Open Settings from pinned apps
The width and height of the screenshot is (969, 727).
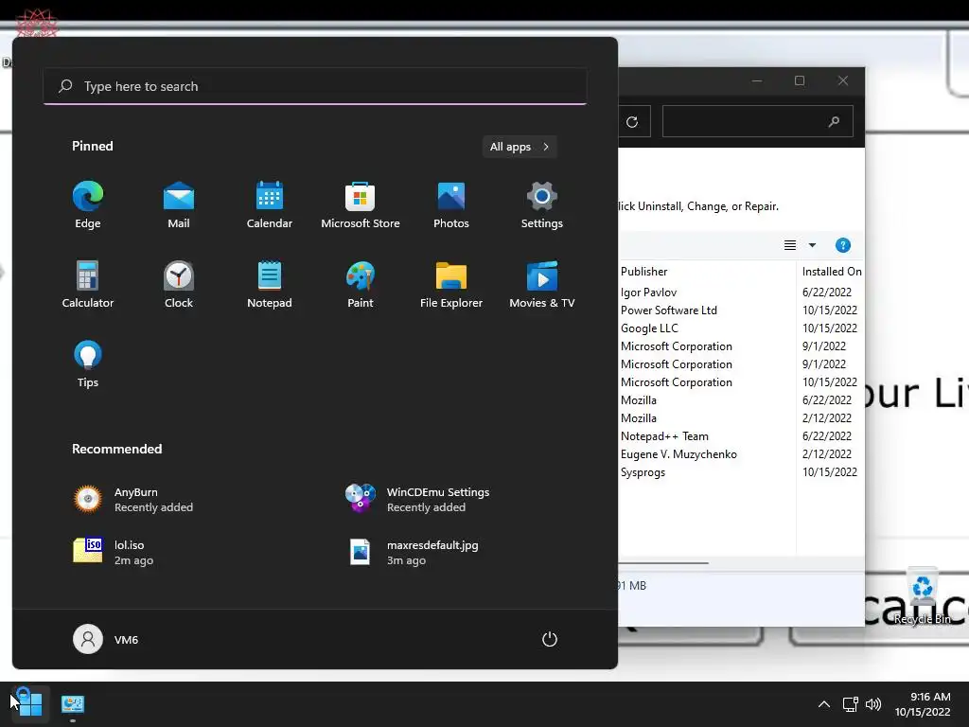tap(542, 205)
